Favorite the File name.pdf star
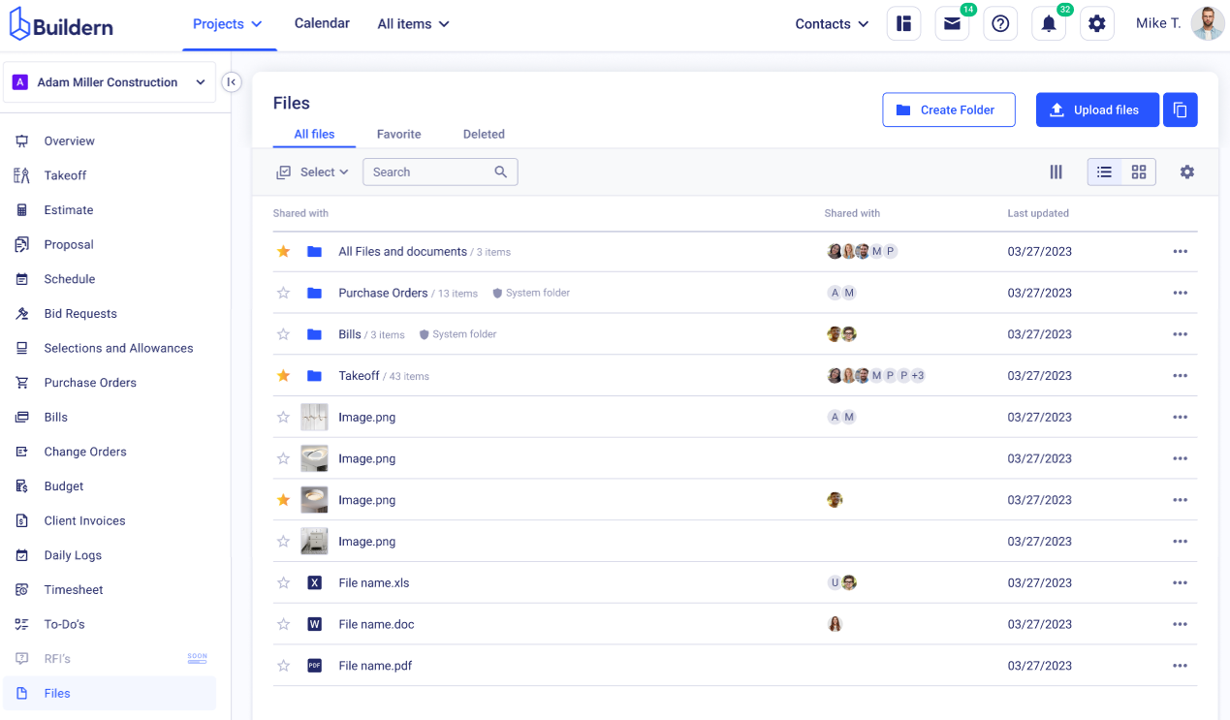This screenshot has width=1230, height=720. (283, 666)
